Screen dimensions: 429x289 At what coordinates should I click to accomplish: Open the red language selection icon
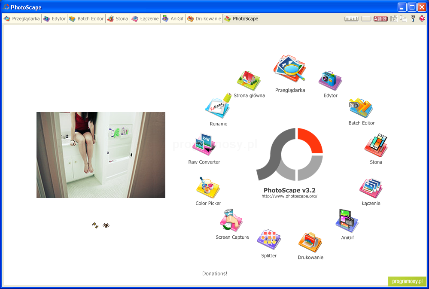tap(380, 18)
